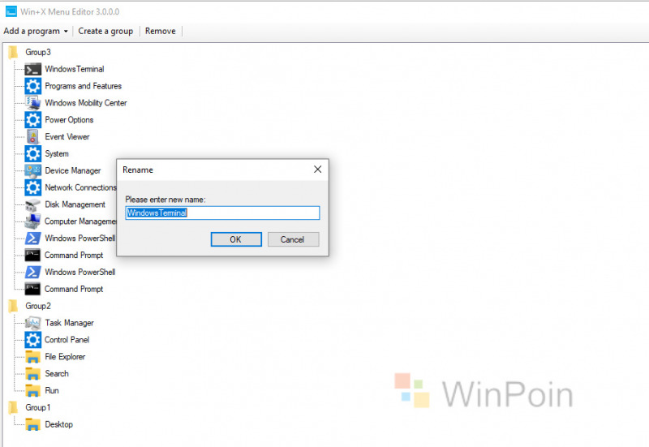This screenshot has height=447, width=649.
Task: Click the Desktop entry's icon
Action: click(32, 424)
